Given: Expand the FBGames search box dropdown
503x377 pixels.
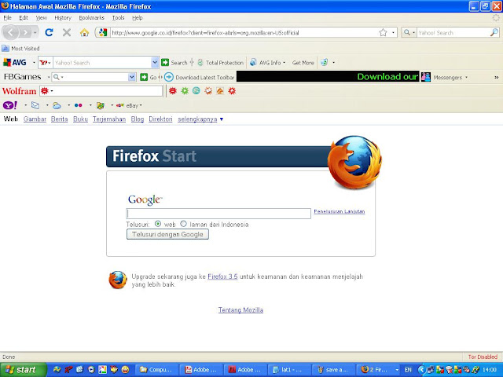Looking at the screenshot, I should click(132, 77).
